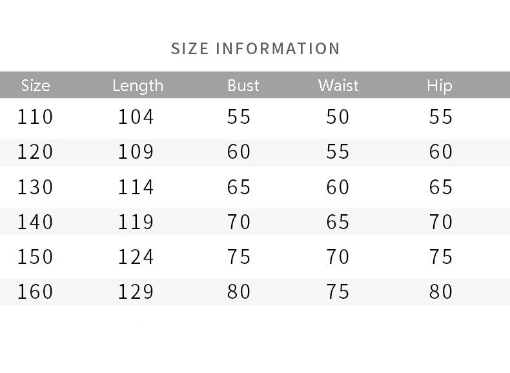Select the Length column header
The width and height of the screenshot is (510, 373).
[138, 86]
